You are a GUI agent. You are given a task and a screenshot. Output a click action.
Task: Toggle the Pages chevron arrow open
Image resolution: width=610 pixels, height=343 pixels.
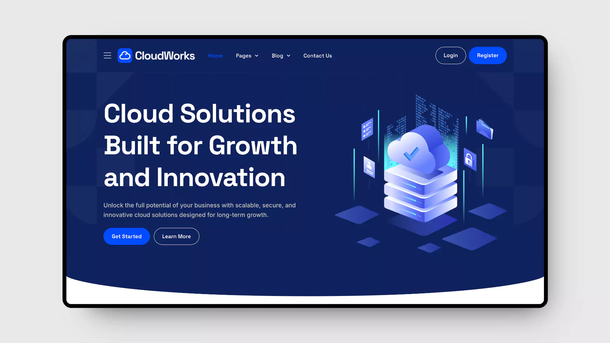(257, 55)
